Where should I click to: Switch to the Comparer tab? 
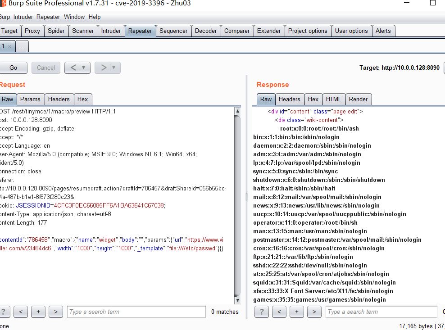pos(237,31)
